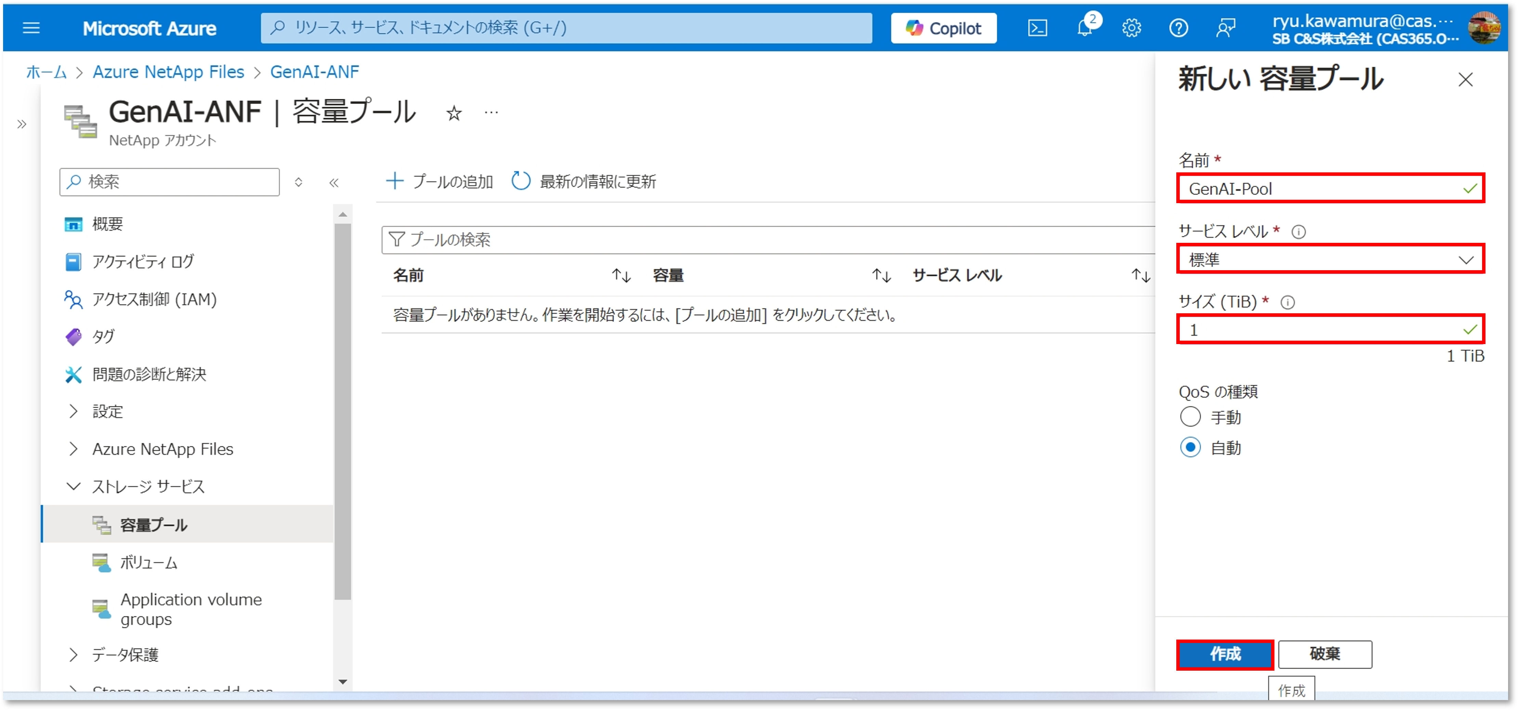
Task: Click the サイズ (TiB) input field
Action: [1330, 329]
